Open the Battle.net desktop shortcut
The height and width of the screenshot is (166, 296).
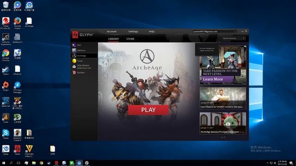click(6, 102)
